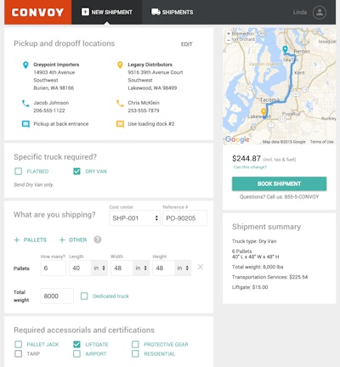The image size is (340, 367).
Task: Open the New Shipment tab
Action: pyautogui.click(x=107, y=12)
